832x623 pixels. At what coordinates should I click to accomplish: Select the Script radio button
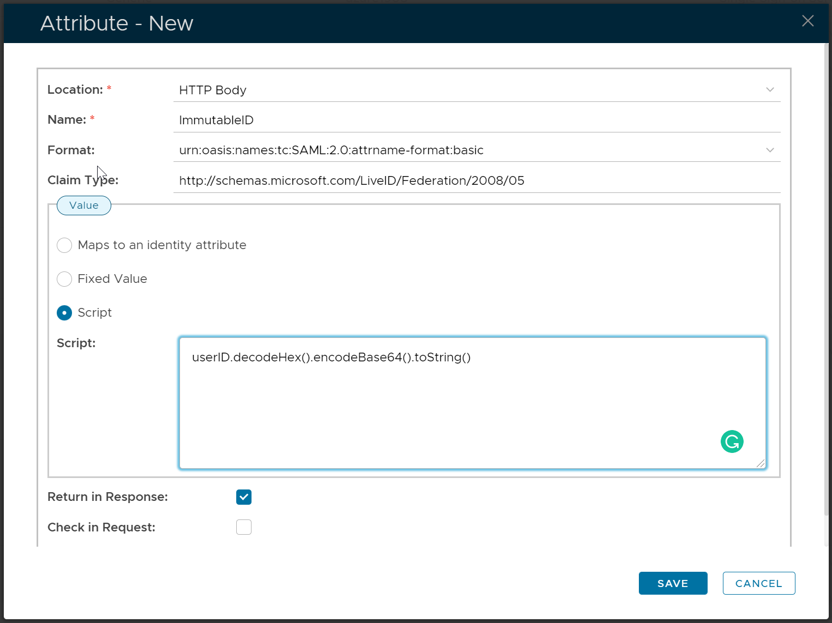pyautogui.click(x=64, y=313)
